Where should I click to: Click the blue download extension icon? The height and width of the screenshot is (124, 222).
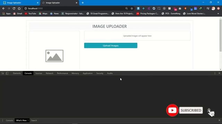pos(138,8)
